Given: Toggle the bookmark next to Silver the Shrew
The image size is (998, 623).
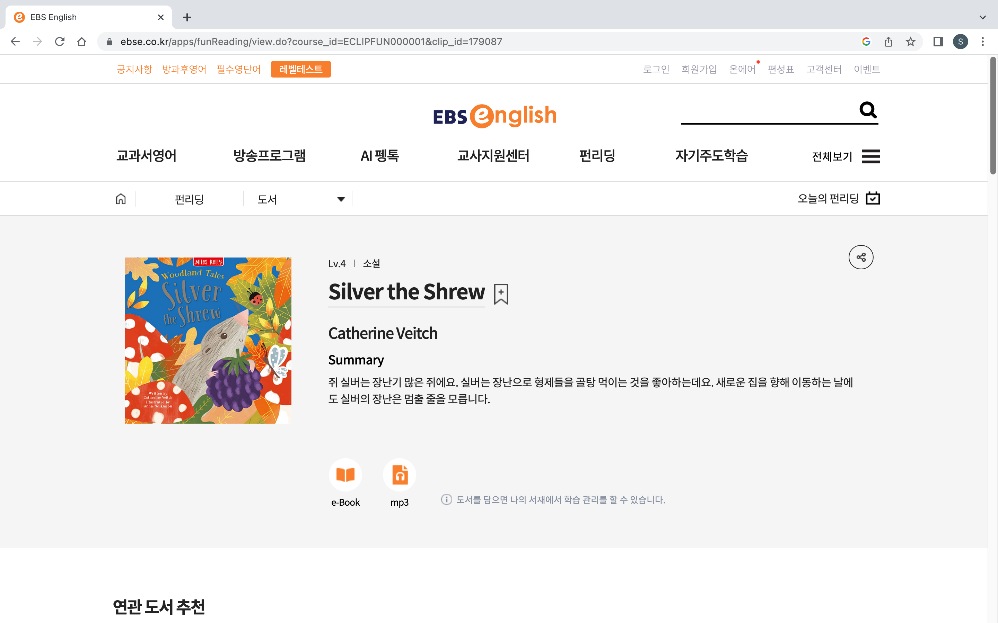Looking at the screenshot, I should point(501,294).
